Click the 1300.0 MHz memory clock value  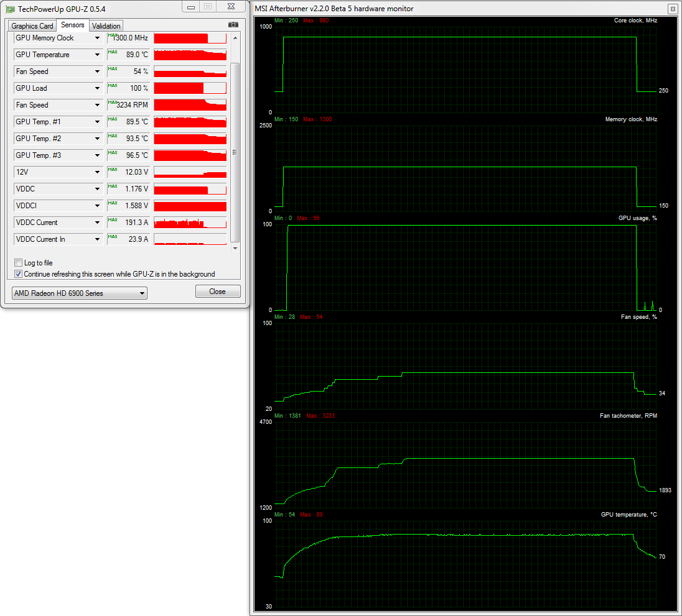click(x=131, y=39)
